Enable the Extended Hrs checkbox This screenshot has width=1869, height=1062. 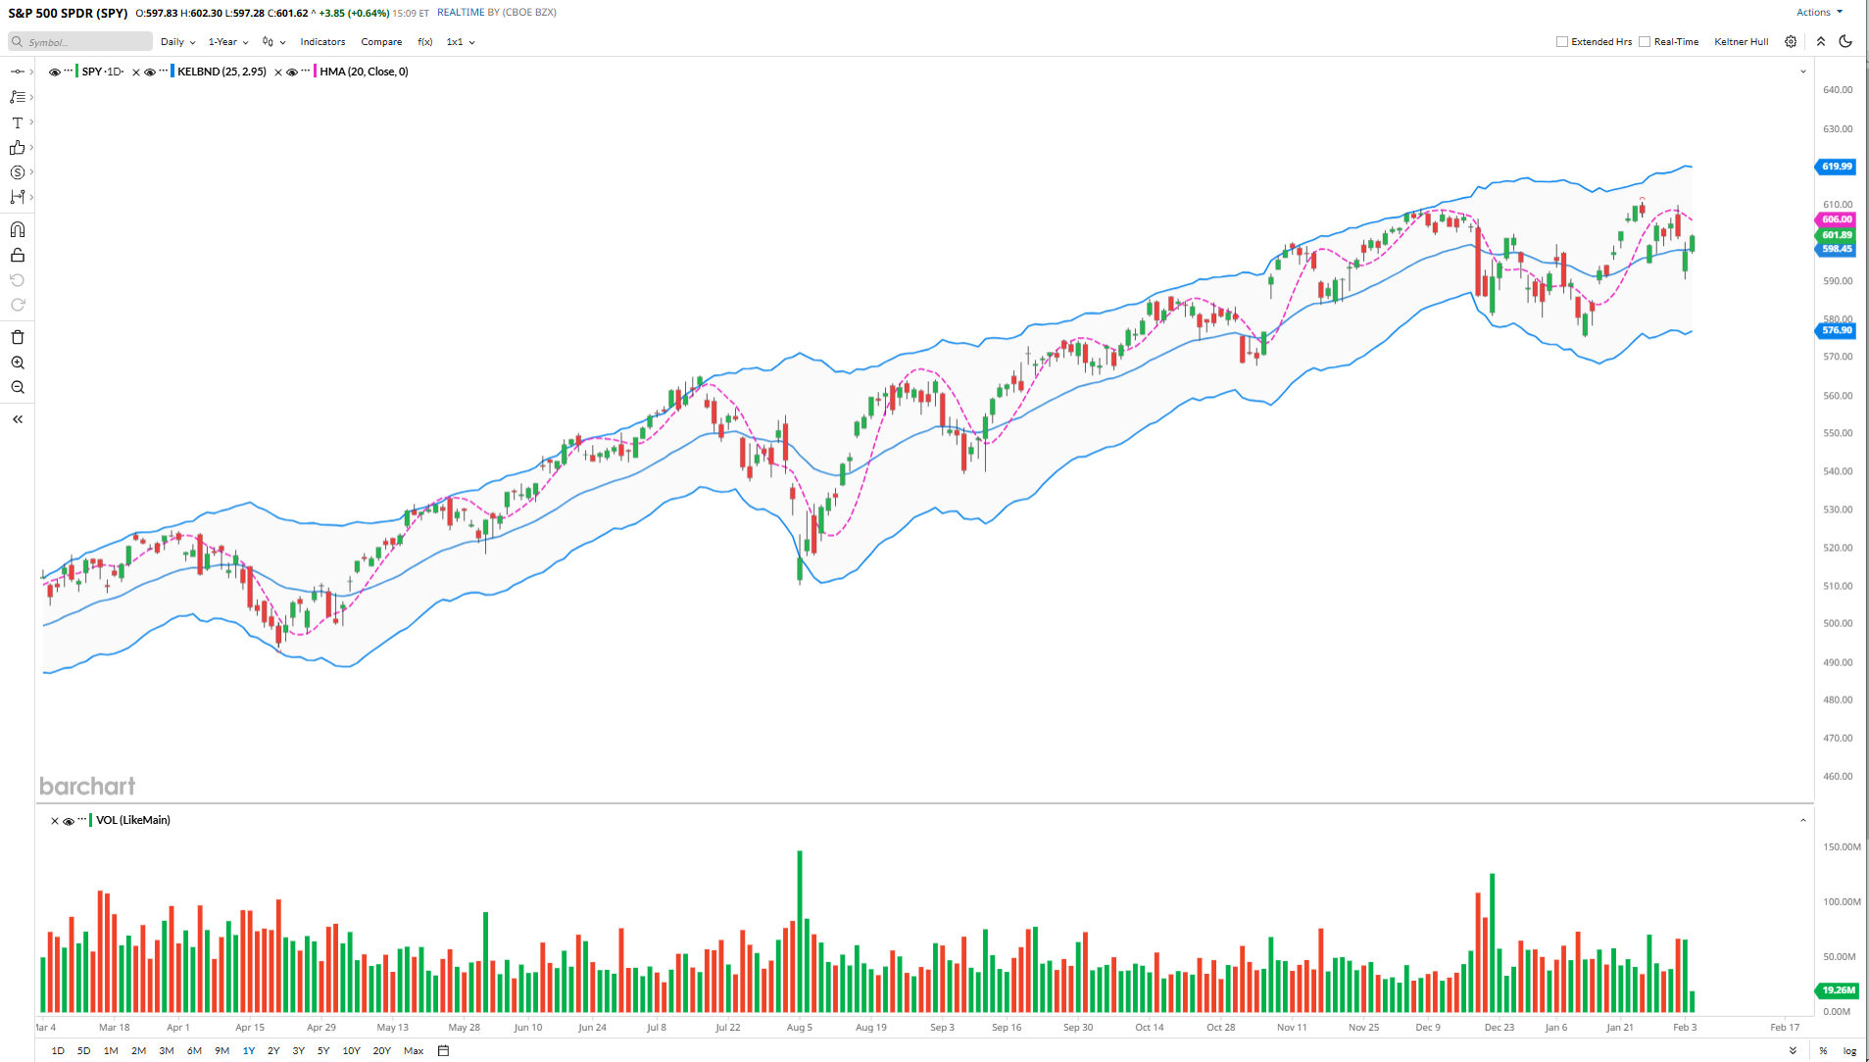[1562, 42]
